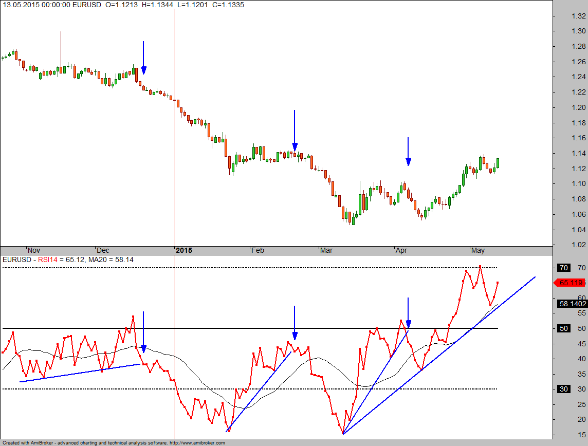Click the 'Mar' label on the time axis
The height and width of the screenshot is (446, 588).
tap(326, 250)
